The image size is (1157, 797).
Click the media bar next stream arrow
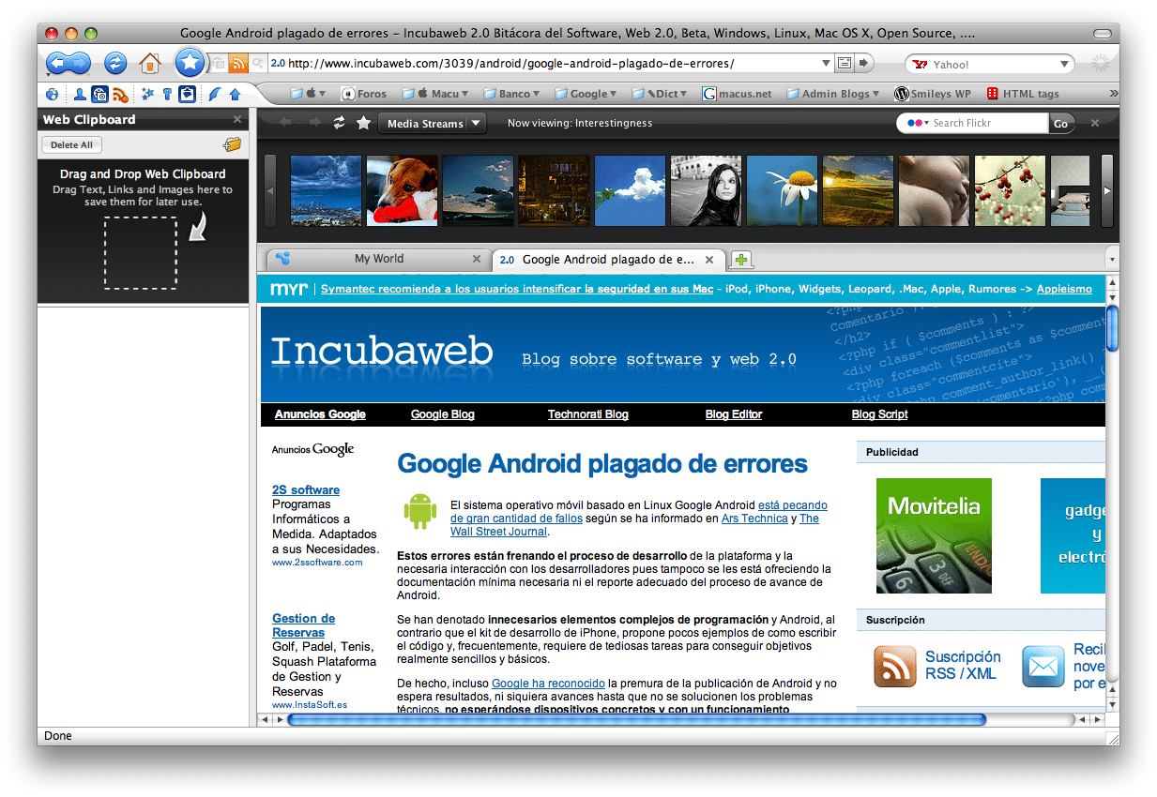pos(314,123)
